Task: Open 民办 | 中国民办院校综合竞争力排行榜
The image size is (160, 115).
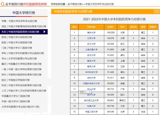Action: [21, 75]
